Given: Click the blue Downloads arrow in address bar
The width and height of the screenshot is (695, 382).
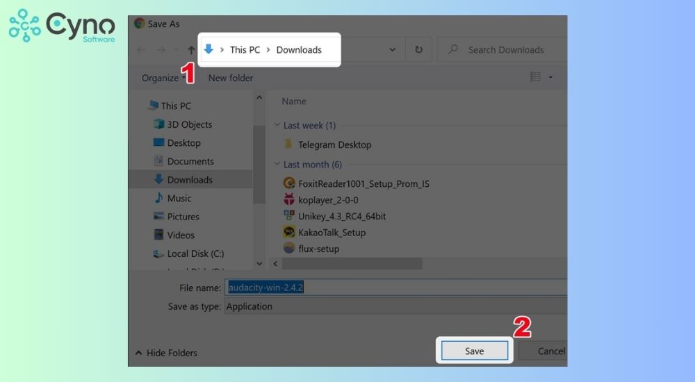Looking at the screenshot, I should 208,49.
